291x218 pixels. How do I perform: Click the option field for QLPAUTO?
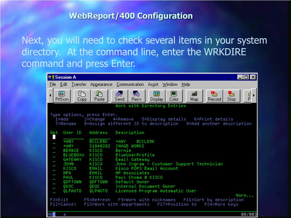pos(54,191)
